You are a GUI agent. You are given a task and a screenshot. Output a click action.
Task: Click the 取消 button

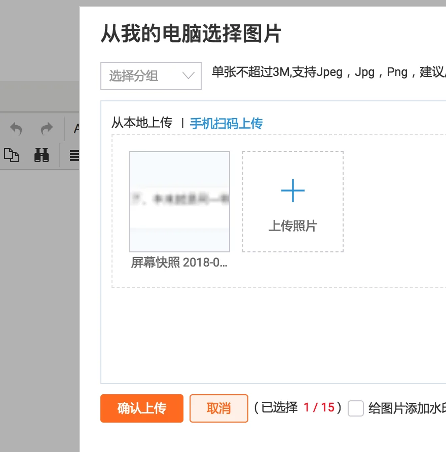(219, 408)
